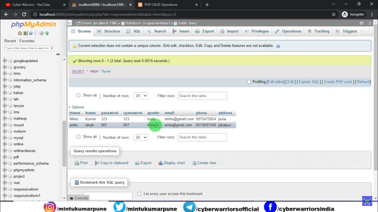Click the Print icon in query results operations
This screenshot has width=378, height=212.
[x=77, y=163]
